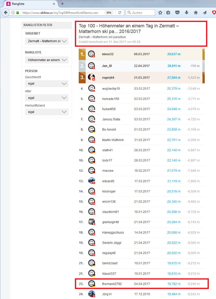Click the 19,782 m value for thomask2792

(x=174, y=284)
